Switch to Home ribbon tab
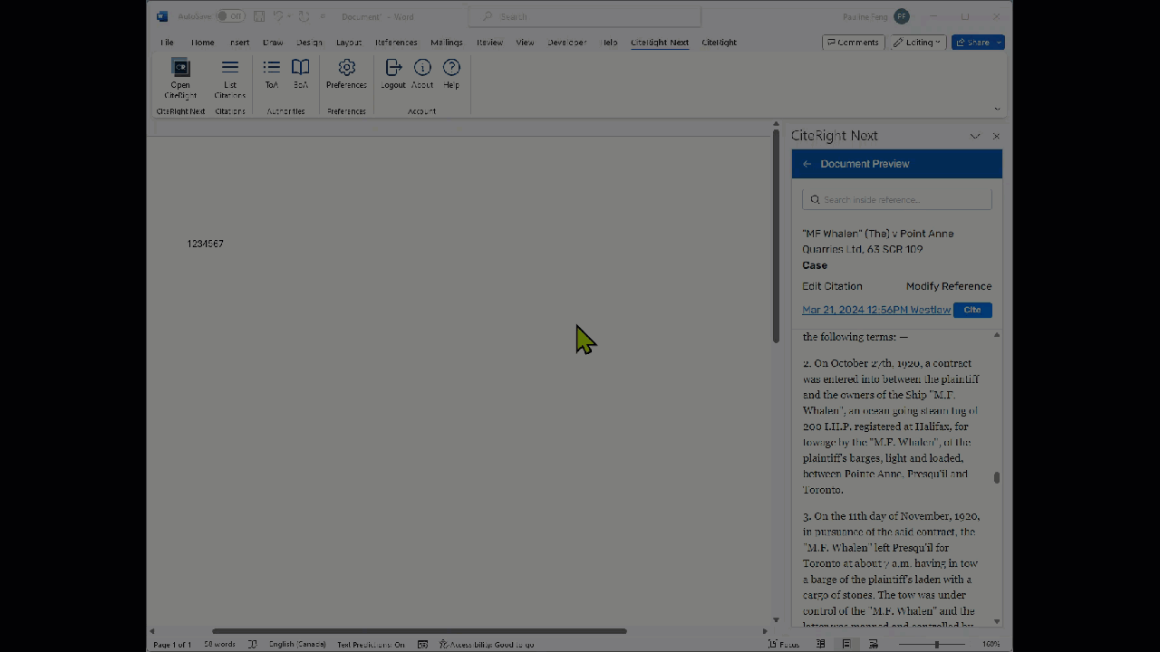 (x=203, y=43)
